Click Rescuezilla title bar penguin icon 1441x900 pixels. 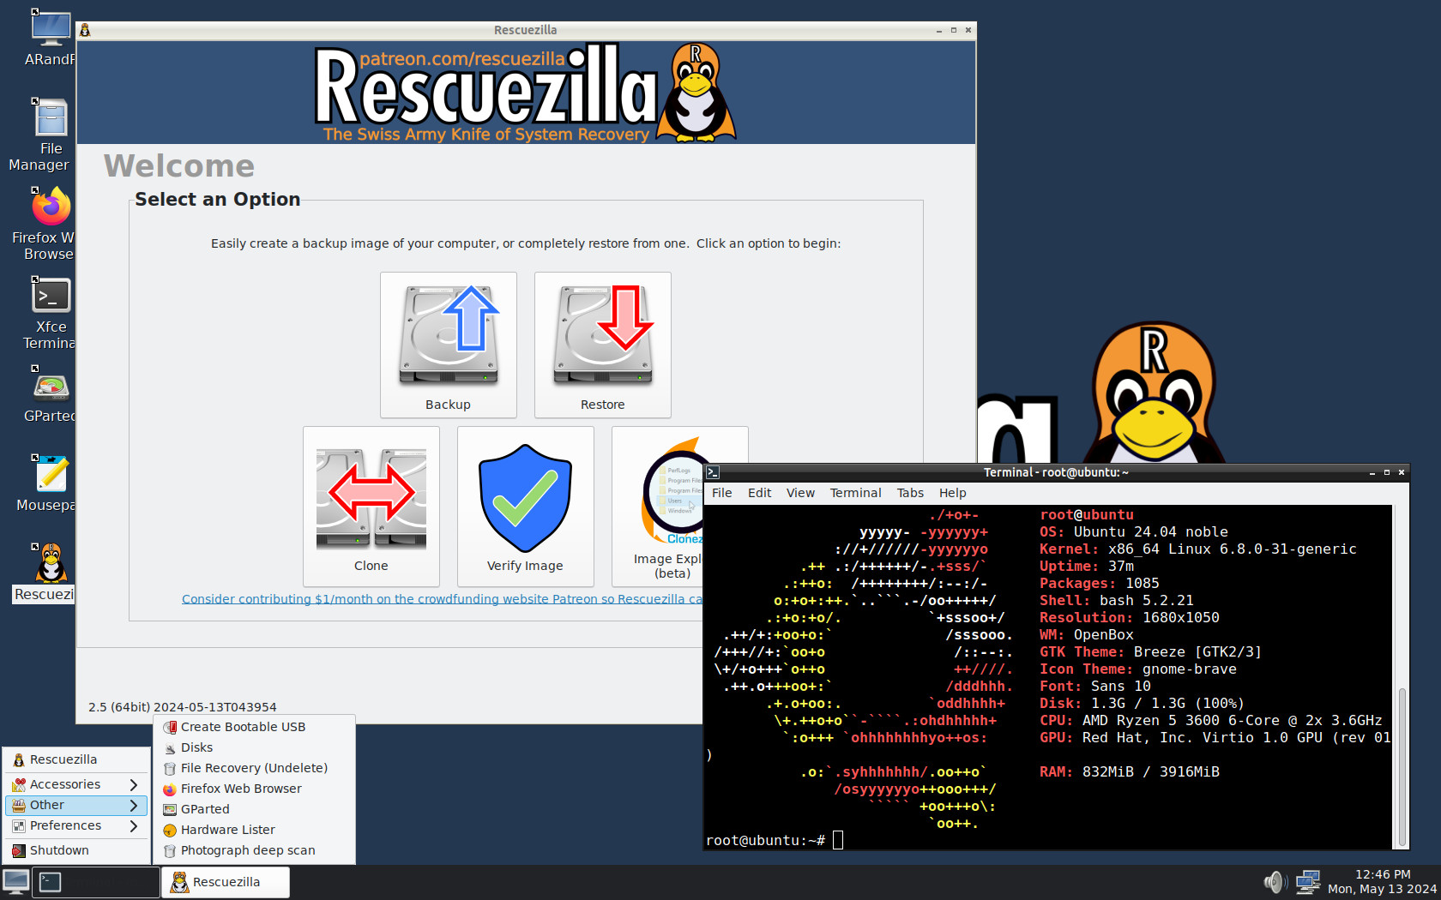point(85,30)
